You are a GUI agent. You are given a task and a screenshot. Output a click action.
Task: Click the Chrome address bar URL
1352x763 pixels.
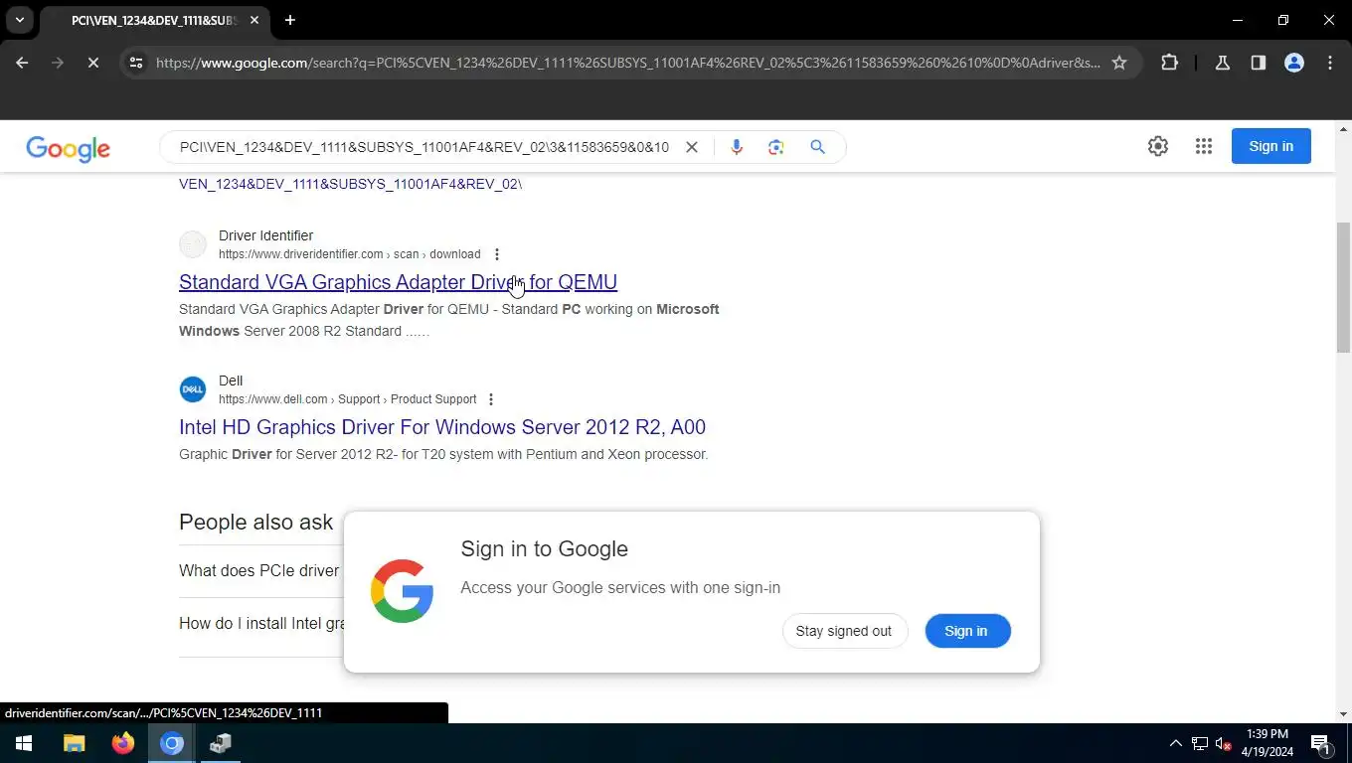628,63
